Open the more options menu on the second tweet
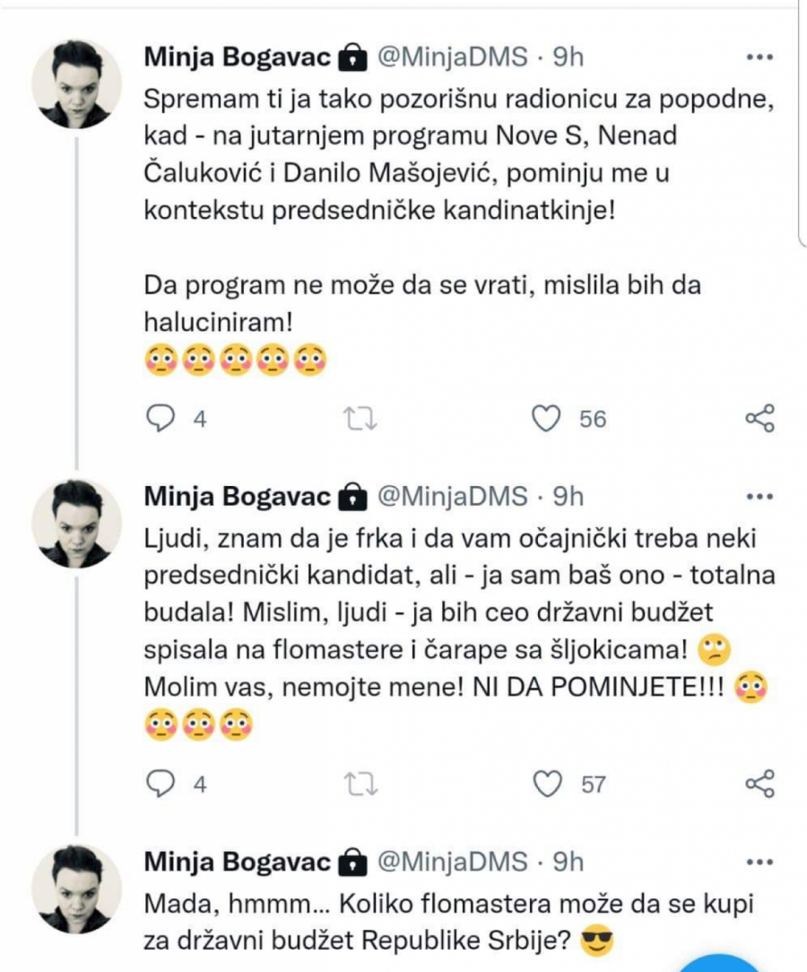Screen dimensions: 807x972 [760, 495]
